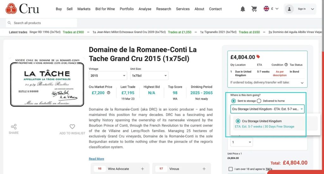Open the Unit Size 1x75cl dropdown
This screenshot has height=174, width=324.
149,76
